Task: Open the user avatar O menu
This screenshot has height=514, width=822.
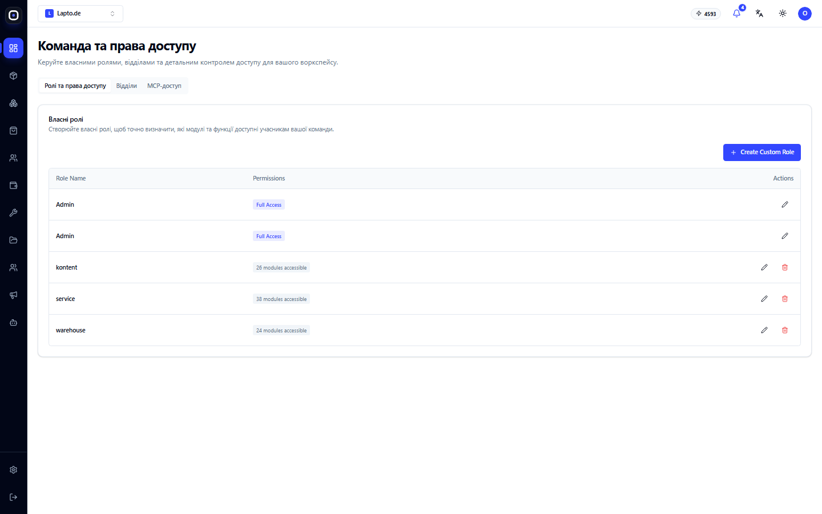Action: 805,13
